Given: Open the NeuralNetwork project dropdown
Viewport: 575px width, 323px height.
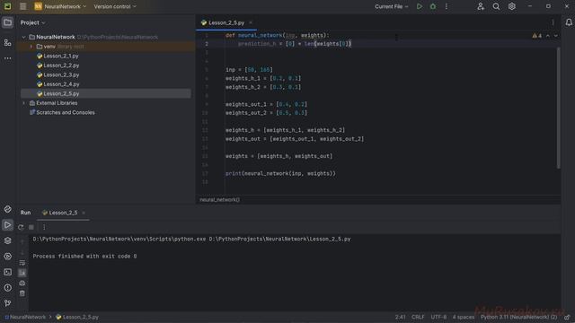Looking at the screenshot, I should (x=60, y=6).
